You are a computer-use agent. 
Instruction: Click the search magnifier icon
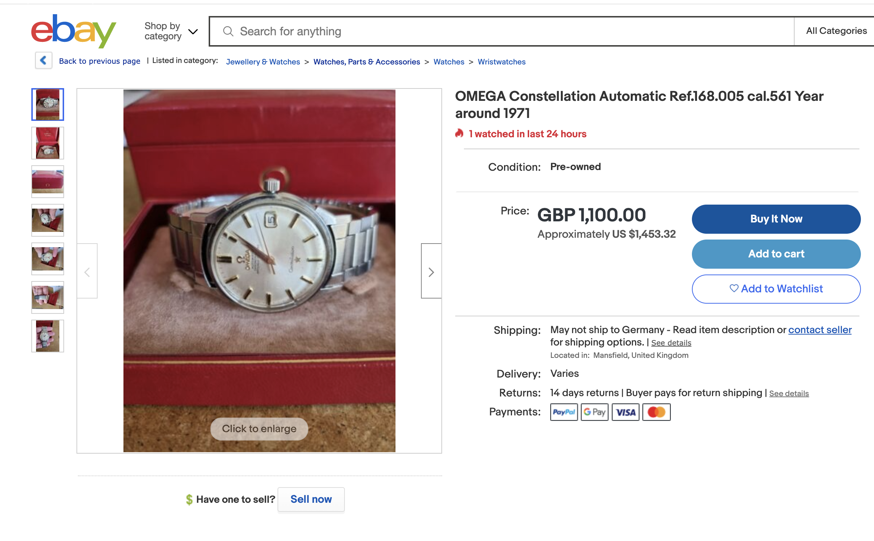click(228, 32)
